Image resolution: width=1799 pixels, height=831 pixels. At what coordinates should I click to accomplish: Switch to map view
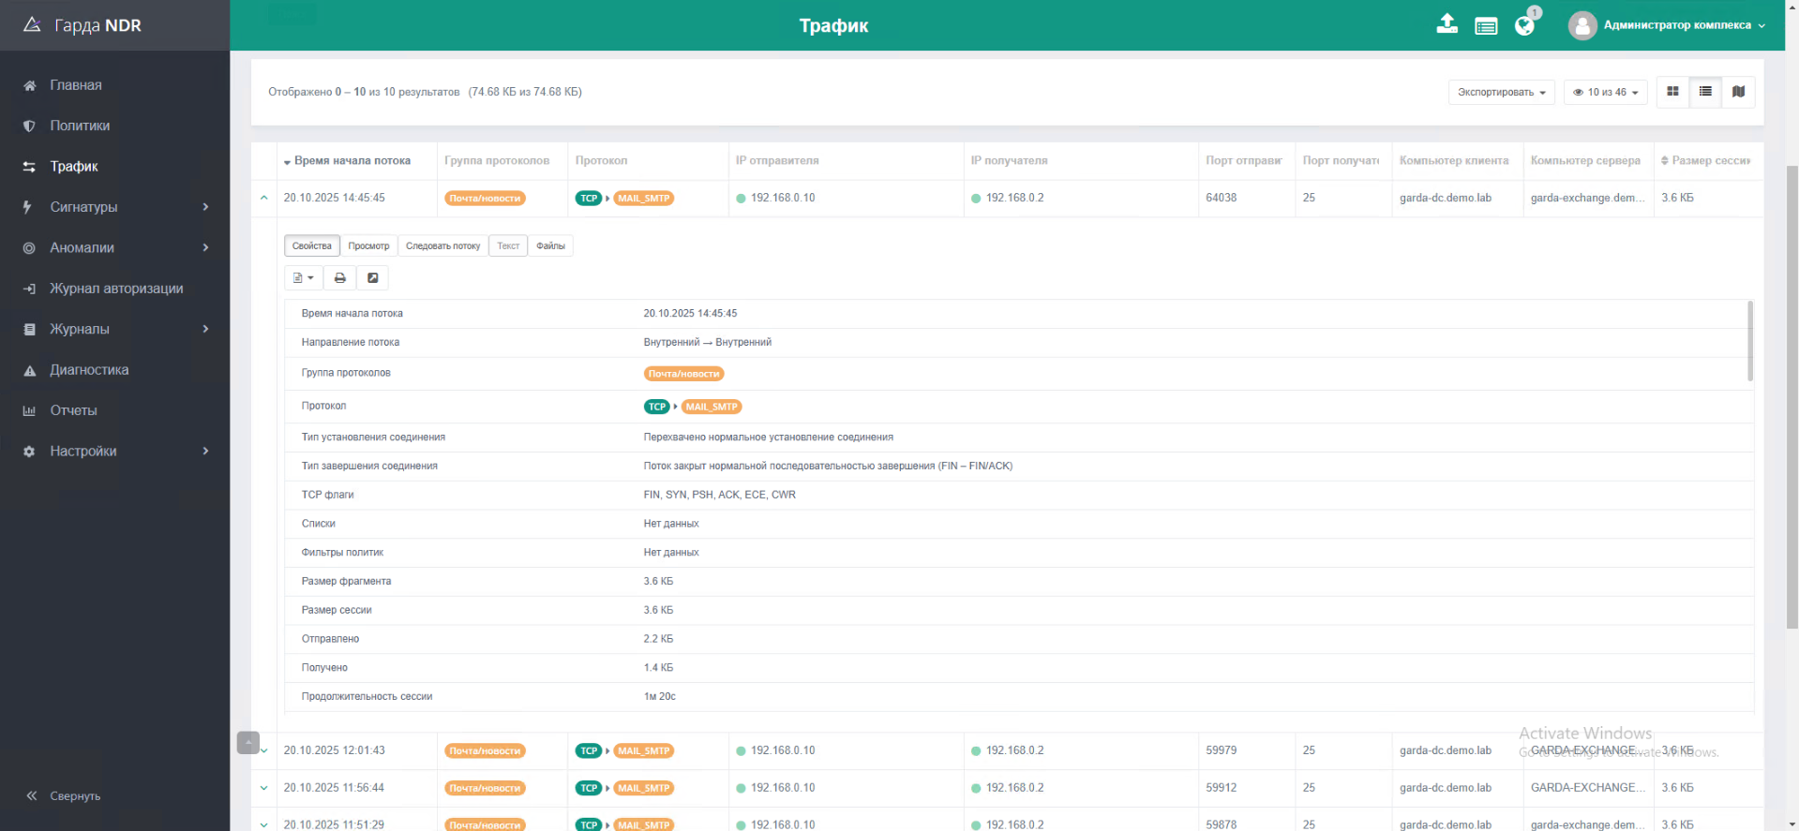tap(1738, 92)
